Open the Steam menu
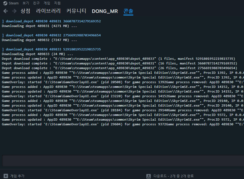 click(14, 3)
